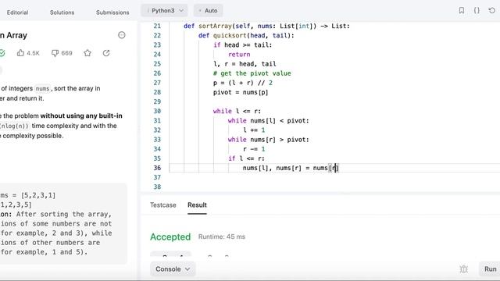Open the code format braces icon

coord(477,10)
